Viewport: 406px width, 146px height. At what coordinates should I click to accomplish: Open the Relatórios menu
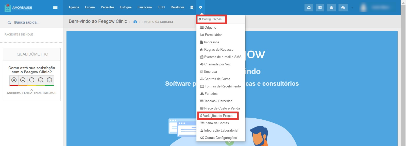click(x=178, y=7)
